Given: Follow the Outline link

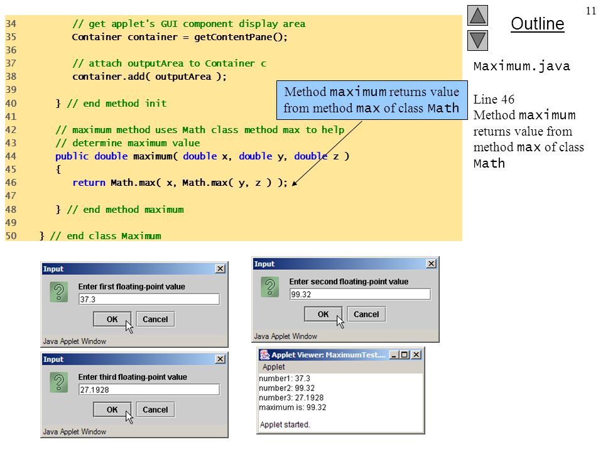Looking at the screenshot, I should click(537, 24).
